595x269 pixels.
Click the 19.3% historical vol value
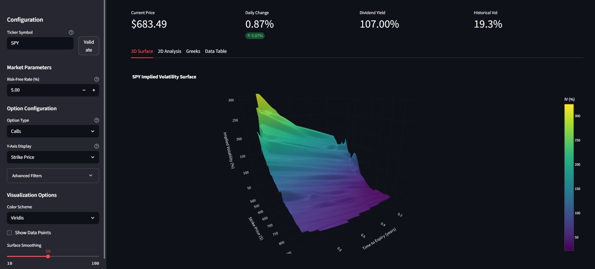(488, 24)
